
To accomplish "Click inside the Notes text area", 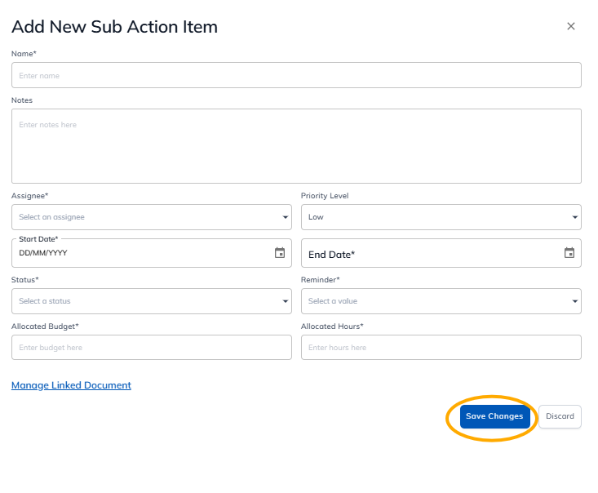I will tap(296, 146).
